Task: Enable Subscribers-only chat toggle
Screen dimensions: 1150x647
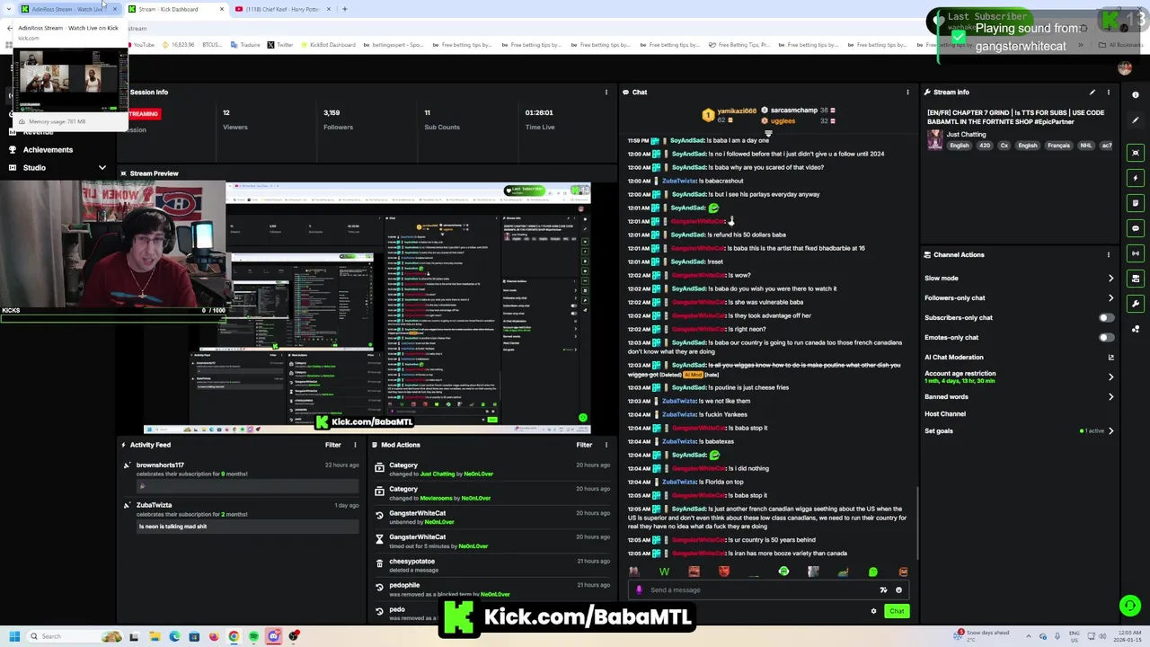Action: pyautogui.click(x=1106, y=317)
